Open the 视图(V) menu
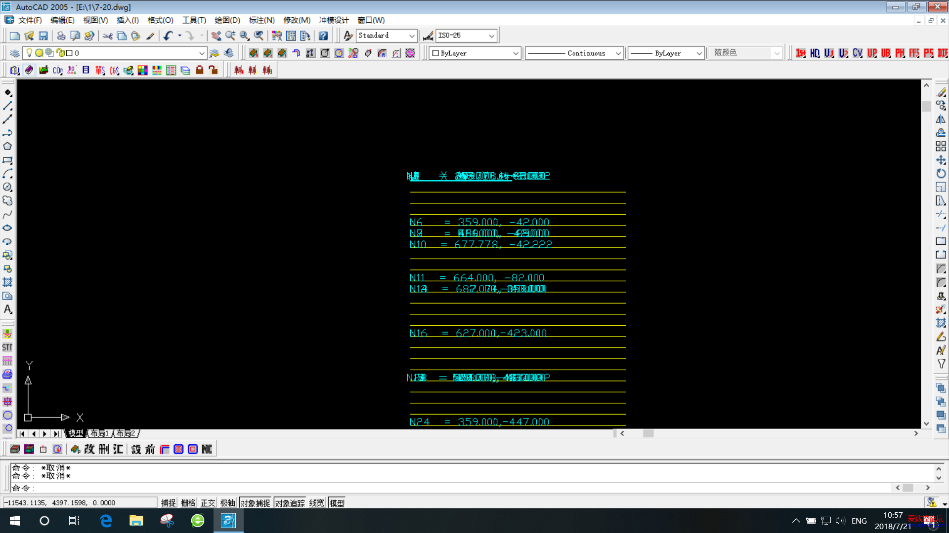 pyautogui.click(x=95, y=20)
